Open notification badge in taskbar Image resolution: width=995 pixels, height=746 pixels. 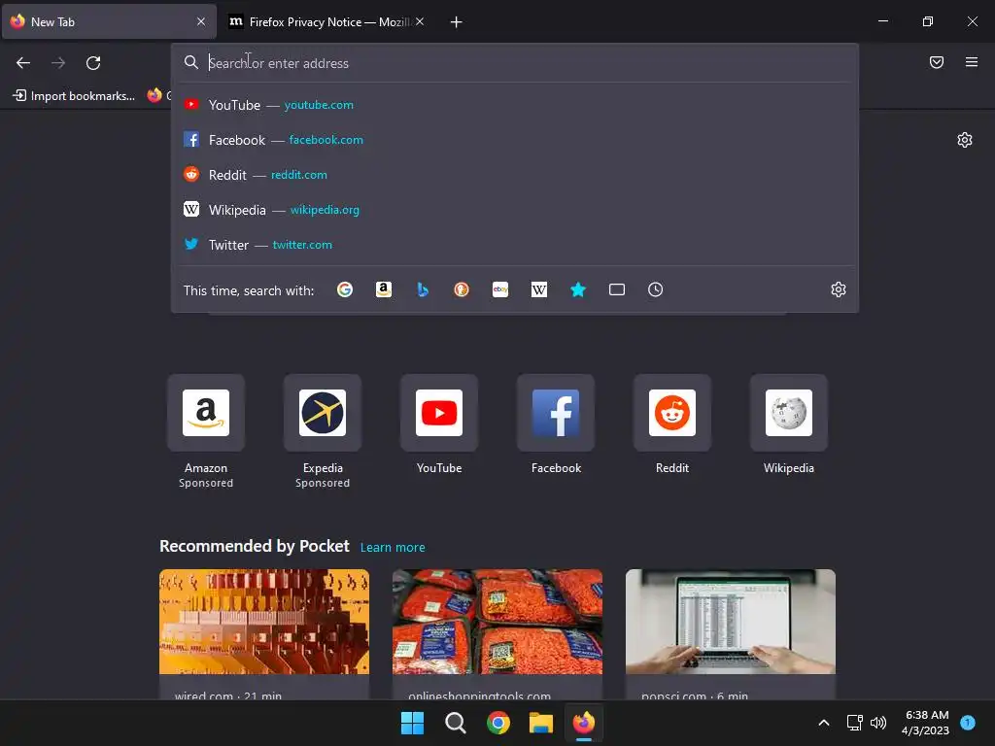pos(968,722)
